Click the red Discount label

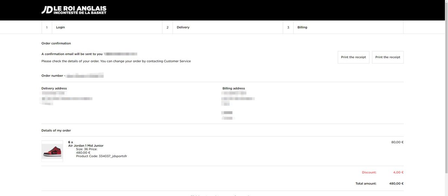click(x=369, y=172)
